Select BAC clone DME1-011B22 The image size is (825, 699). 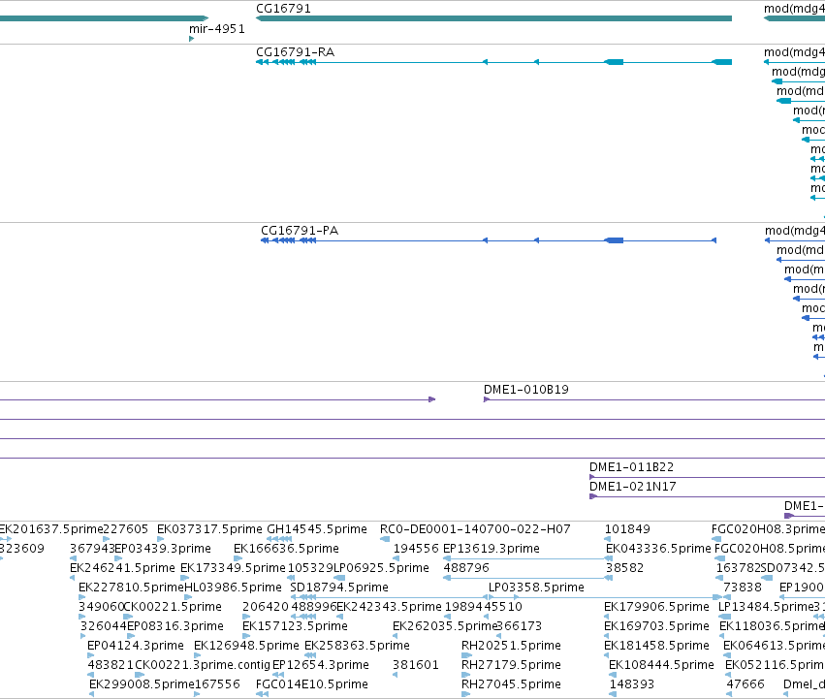(631, 467)
